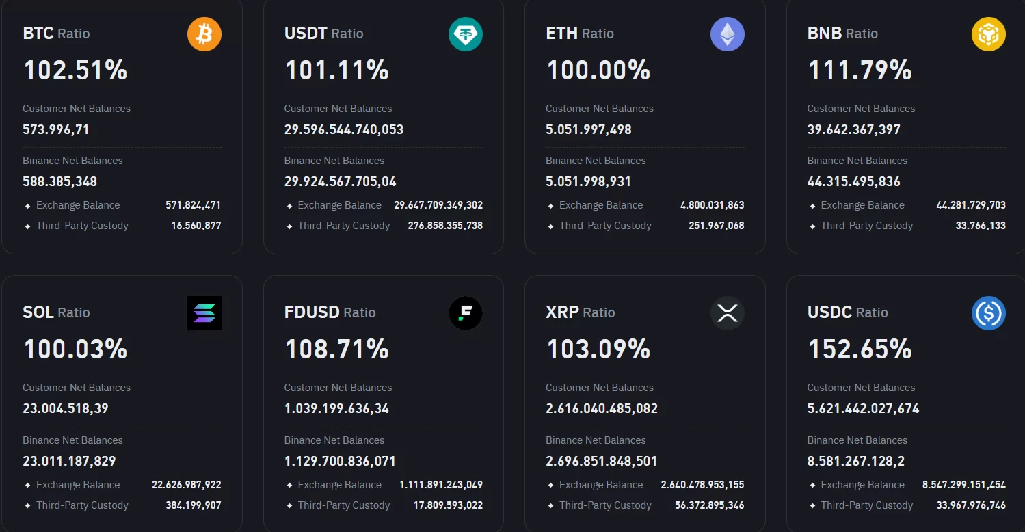The width and height of the screenshot is (1025, 532).
Task: Select the 111.79% BNB ratio value
Action: click(x=860, y=70)
